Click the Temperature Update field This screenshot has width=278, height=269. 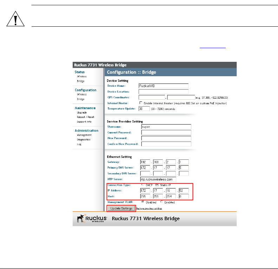pos(144,109)
